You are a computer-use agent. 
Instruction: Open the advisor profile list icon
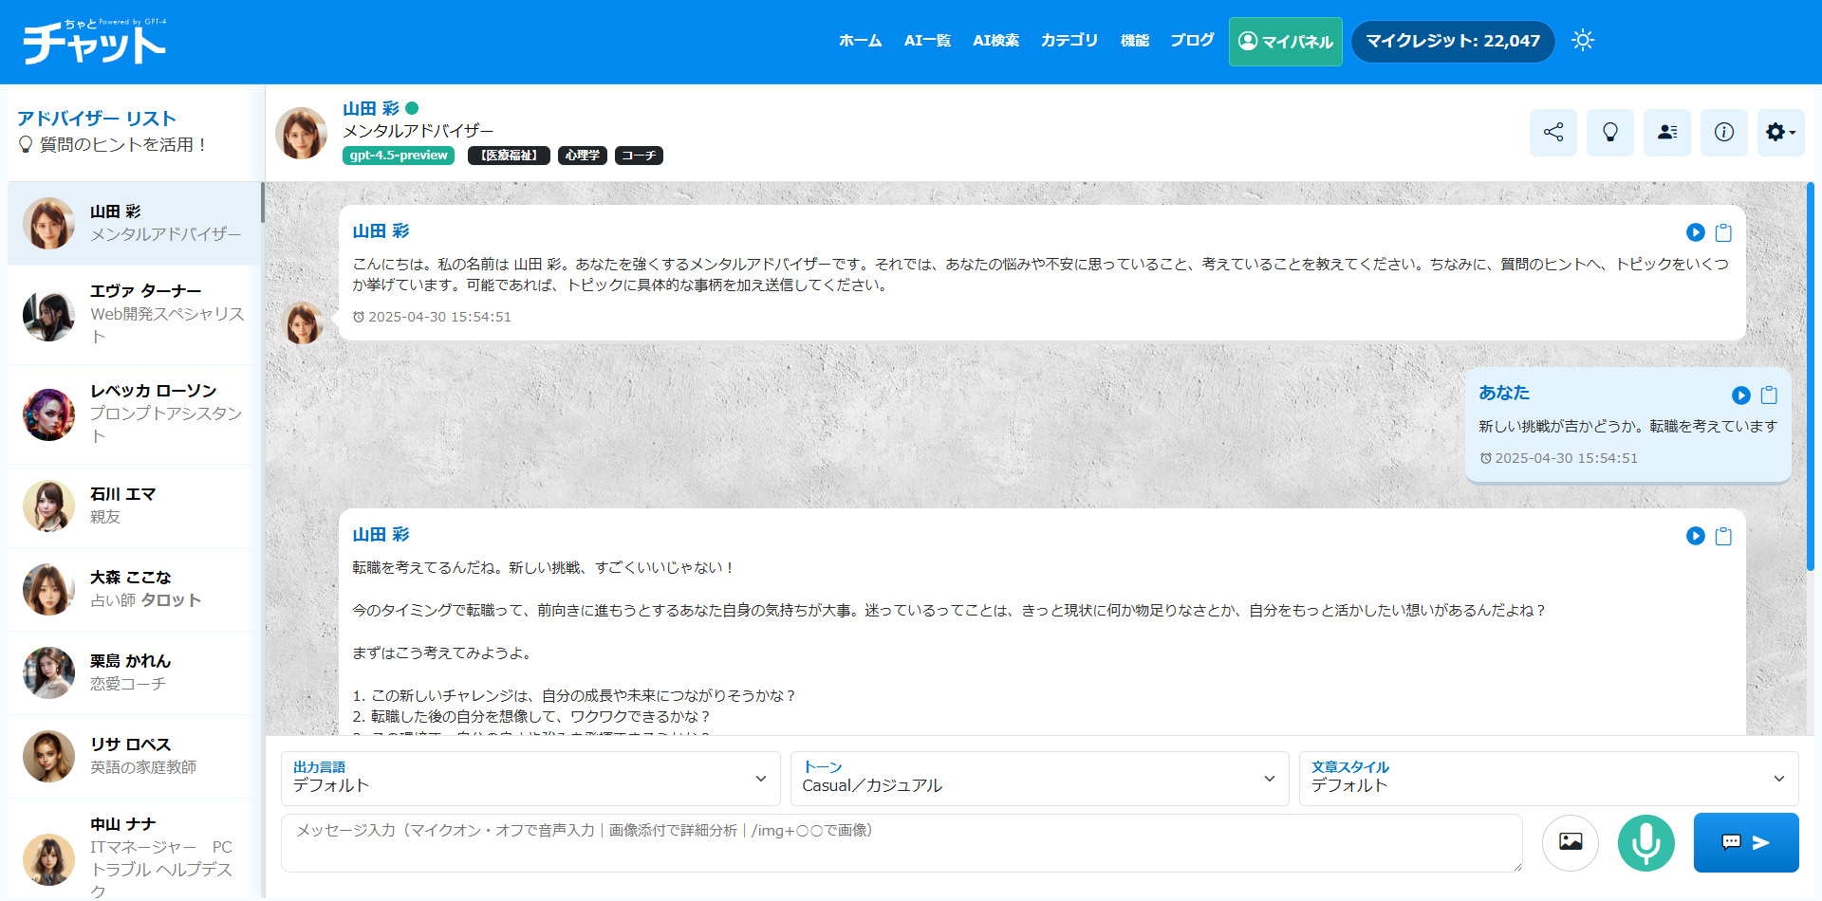[x=1666, y=133]
